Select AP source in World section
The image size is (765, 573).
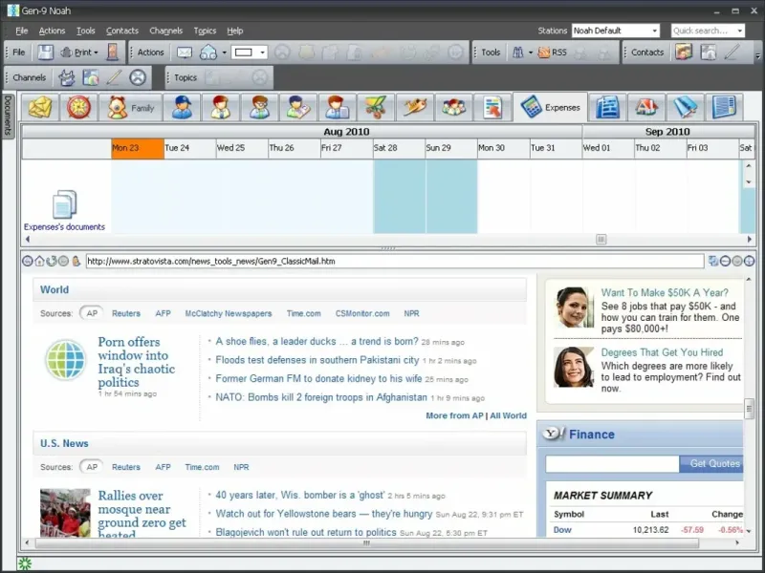coord(92,313)
